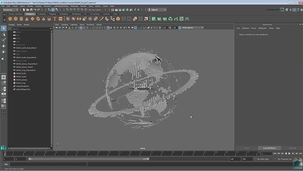Go to the end of playback range

tap(300, 153)
